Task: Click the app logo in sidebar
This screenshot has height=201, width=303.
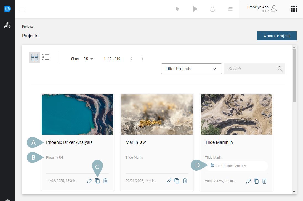Action: [7, 9]
